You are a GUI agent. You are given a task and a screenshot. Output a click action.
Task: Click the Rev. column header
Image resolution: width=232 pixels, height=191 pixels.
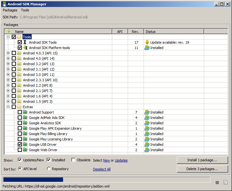click(136, 31)
